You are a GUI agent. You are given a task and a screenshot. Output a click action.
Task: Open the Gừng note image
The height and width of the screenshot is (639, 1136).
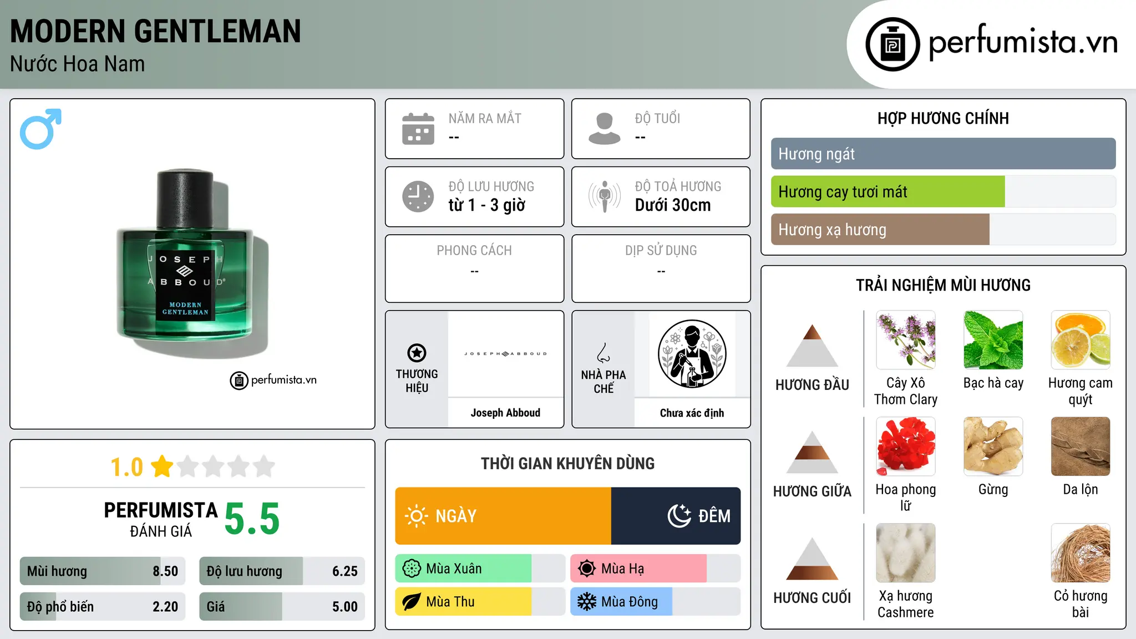coord(993,446)
